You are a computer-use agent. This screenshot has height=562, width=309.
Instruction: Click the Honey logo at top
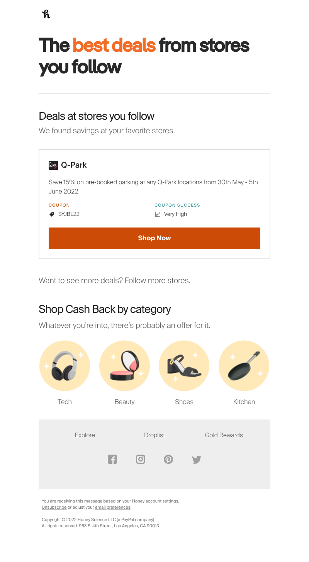click(x=46, y=14)
